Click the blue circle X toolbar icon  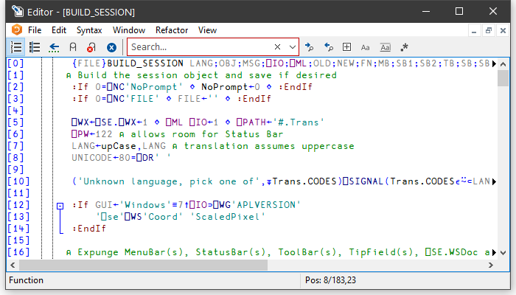111,47
